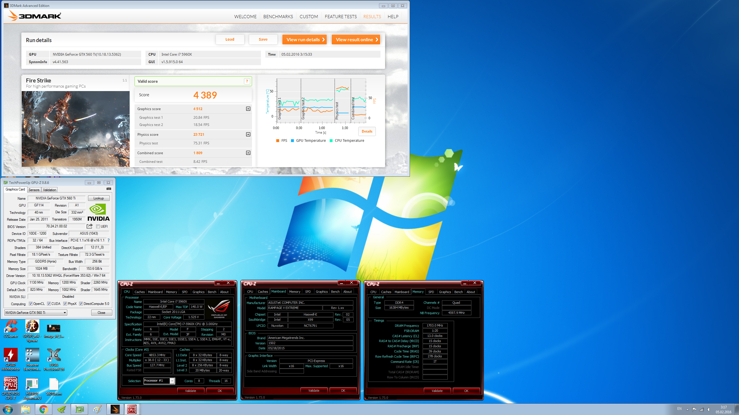The height and width of the screenshot is (415, 739).
Task: Click View result online button
Action: click(x=356, y=39)
